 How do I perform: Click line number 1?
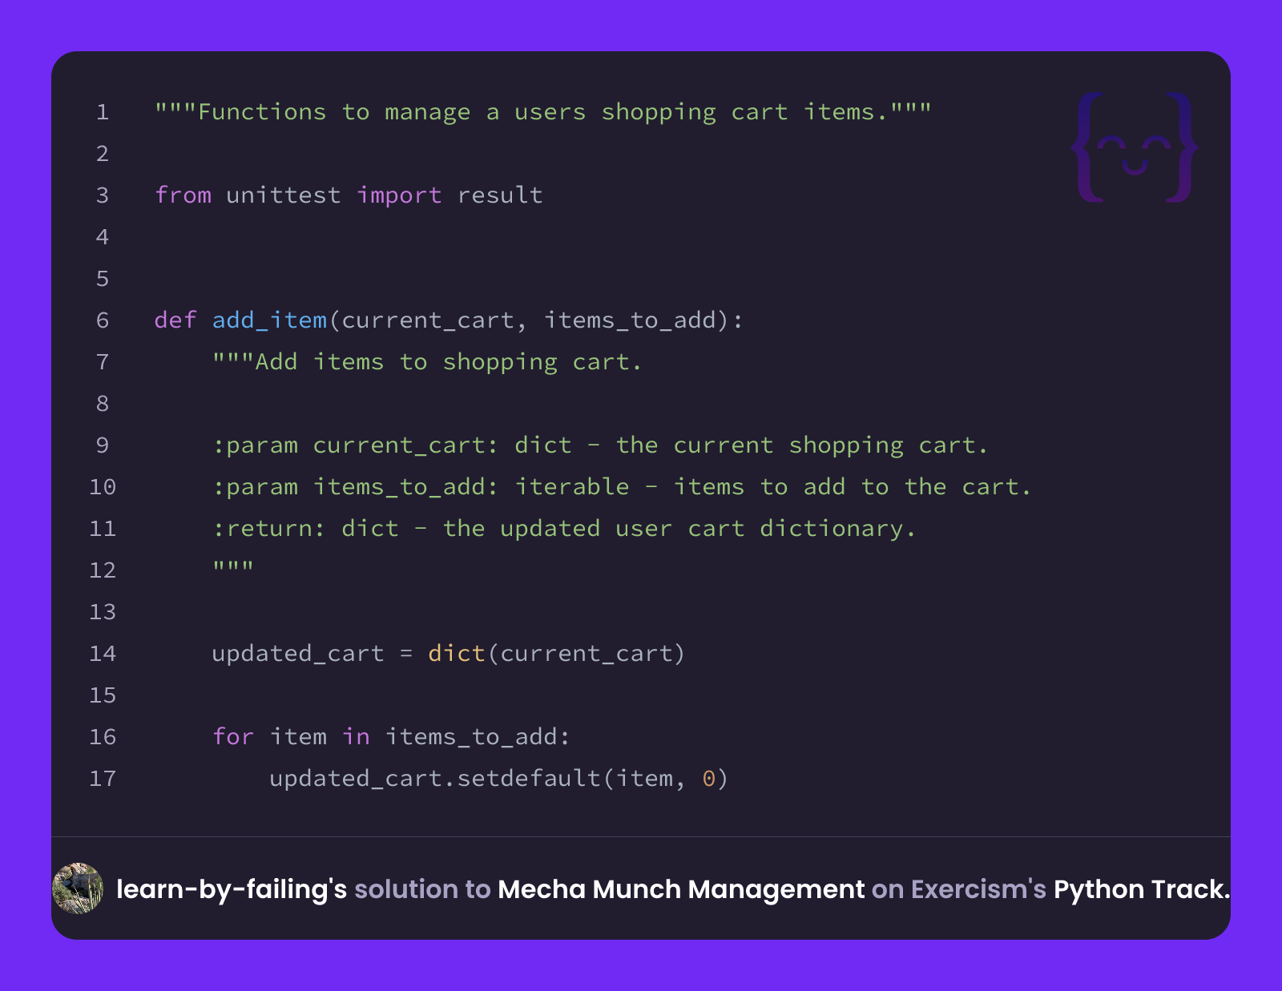click(103, 111)
